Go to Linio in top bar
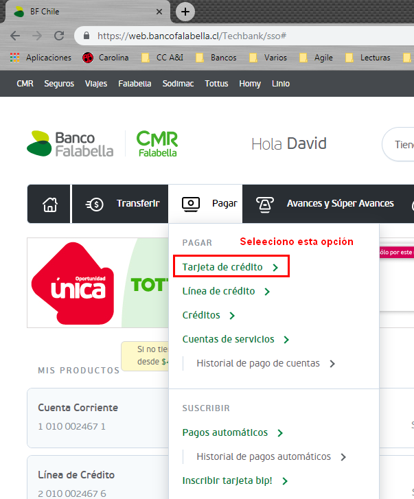Viewport: 414px width, 499px height. [281, 84]
